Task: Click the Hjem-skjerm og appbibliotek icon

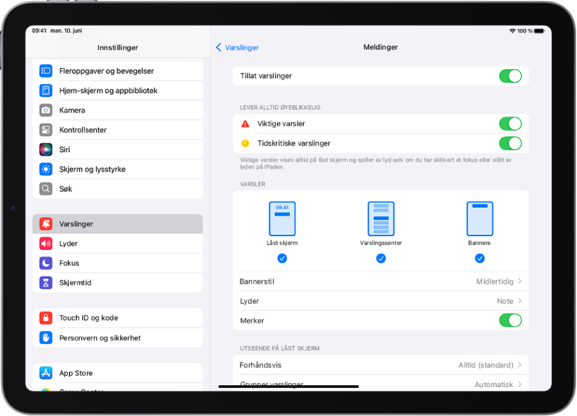Action: click(46, 91)
